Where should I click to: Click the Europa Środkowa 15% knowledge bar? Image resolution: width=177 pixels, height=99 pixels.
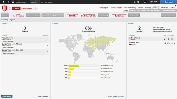tap(84, 68)
